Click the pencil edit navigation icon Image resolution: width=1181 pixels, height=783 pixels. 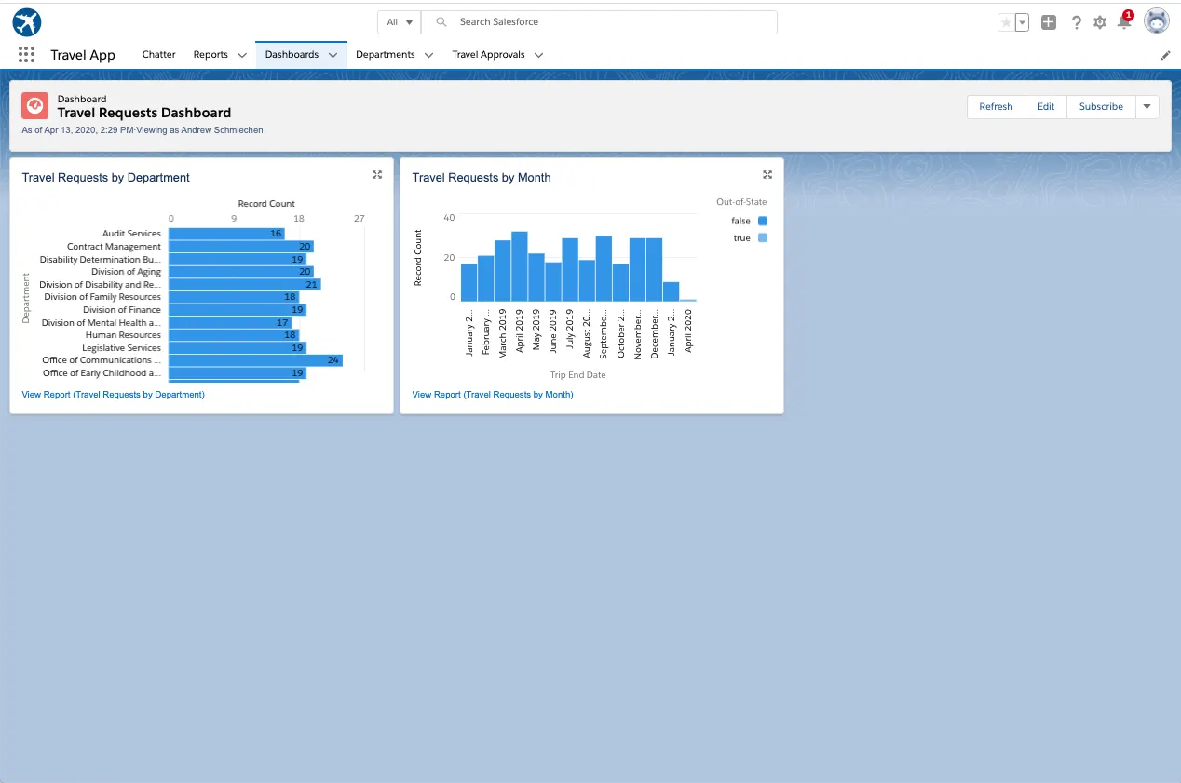[1165, 55]
